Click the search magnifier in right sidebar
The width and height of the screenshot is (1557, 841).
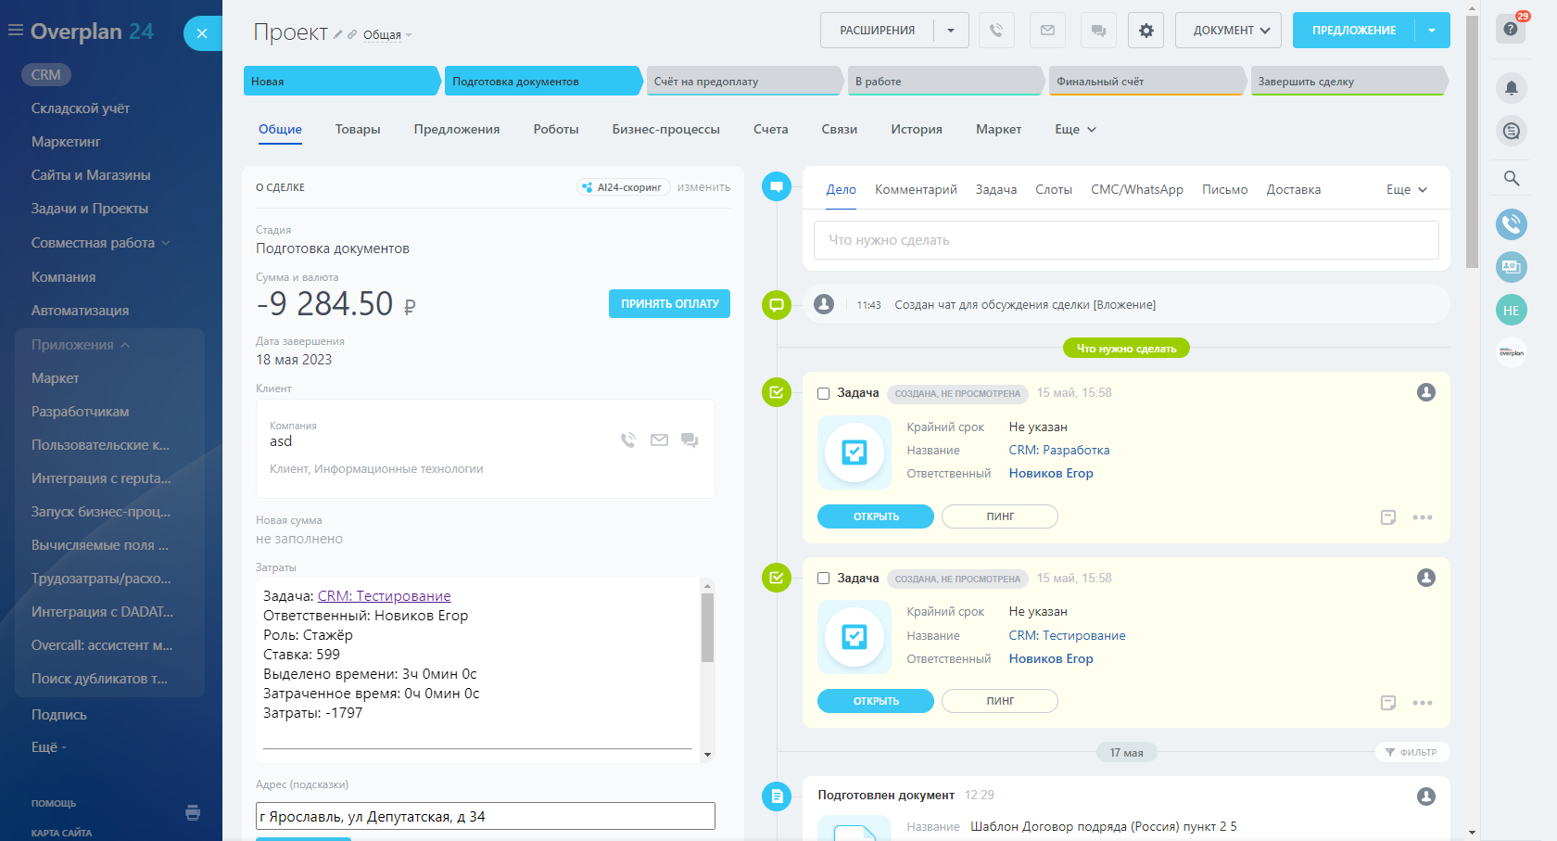pyautogui.click(x=1511, y=178)
